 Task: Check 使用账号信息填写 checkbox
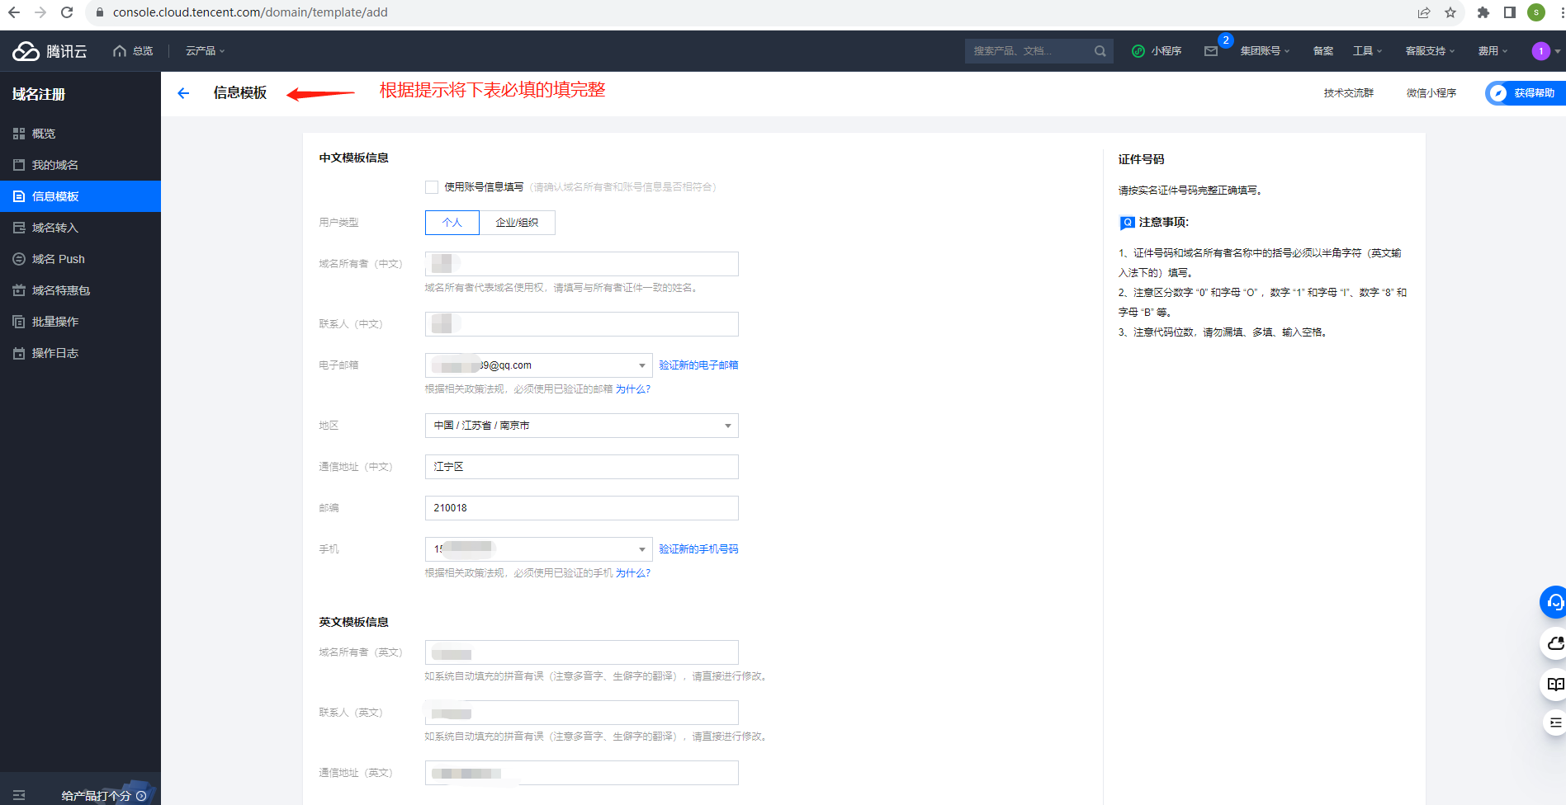pyautogui.click(x=432, y=187)
